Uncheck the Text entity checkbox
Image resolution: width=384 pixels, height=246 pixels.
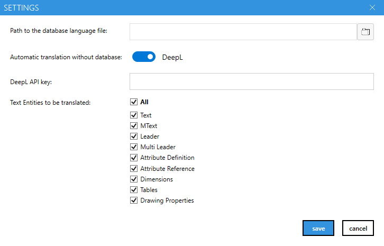coord(134,115)
